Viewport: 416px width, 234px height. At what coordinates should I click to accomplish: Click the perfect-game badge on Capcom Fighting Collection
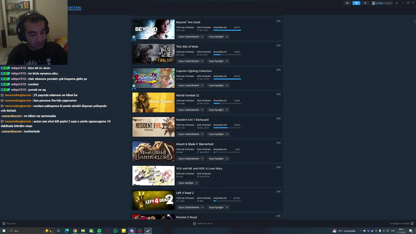coord(134,86)
